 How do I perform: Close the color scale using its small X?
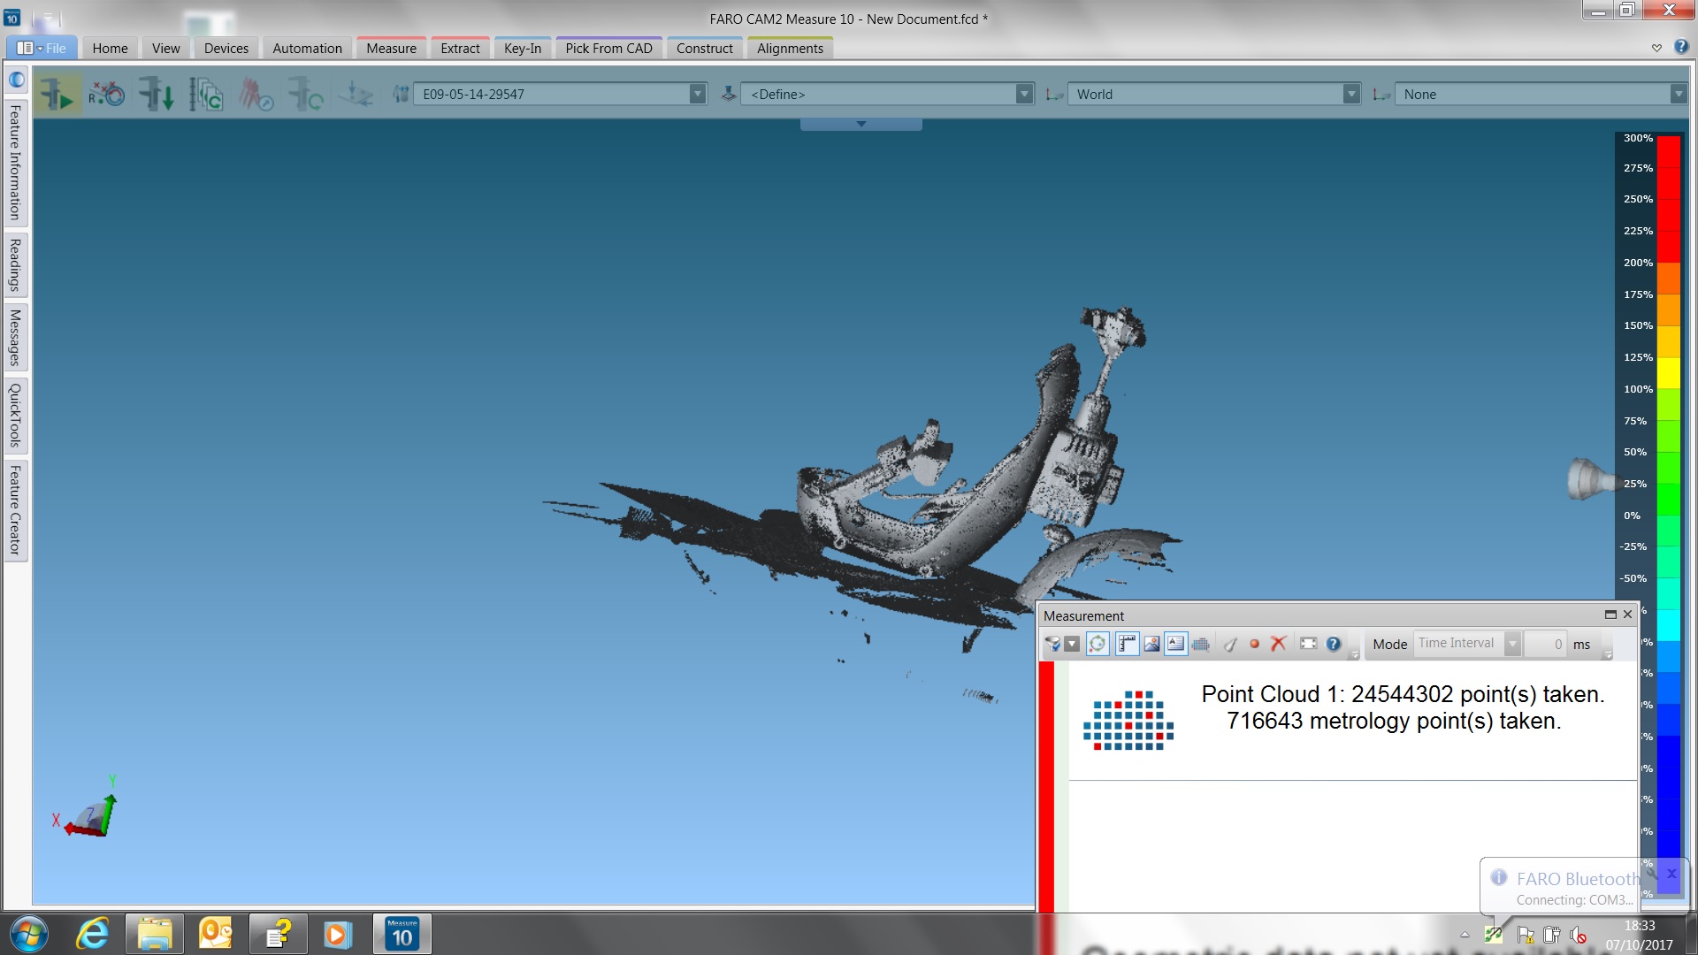coord(1671,874)
